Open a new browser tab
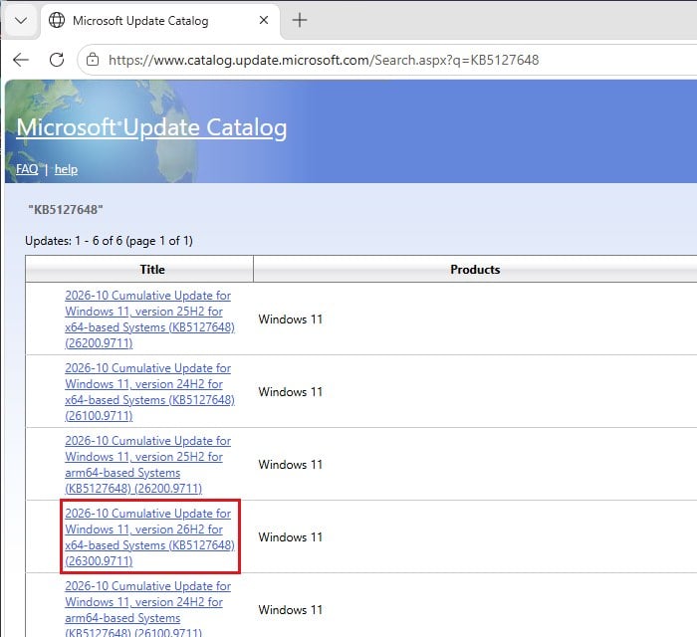This screenshot has width=697, height=637. [x=300, y=20]
